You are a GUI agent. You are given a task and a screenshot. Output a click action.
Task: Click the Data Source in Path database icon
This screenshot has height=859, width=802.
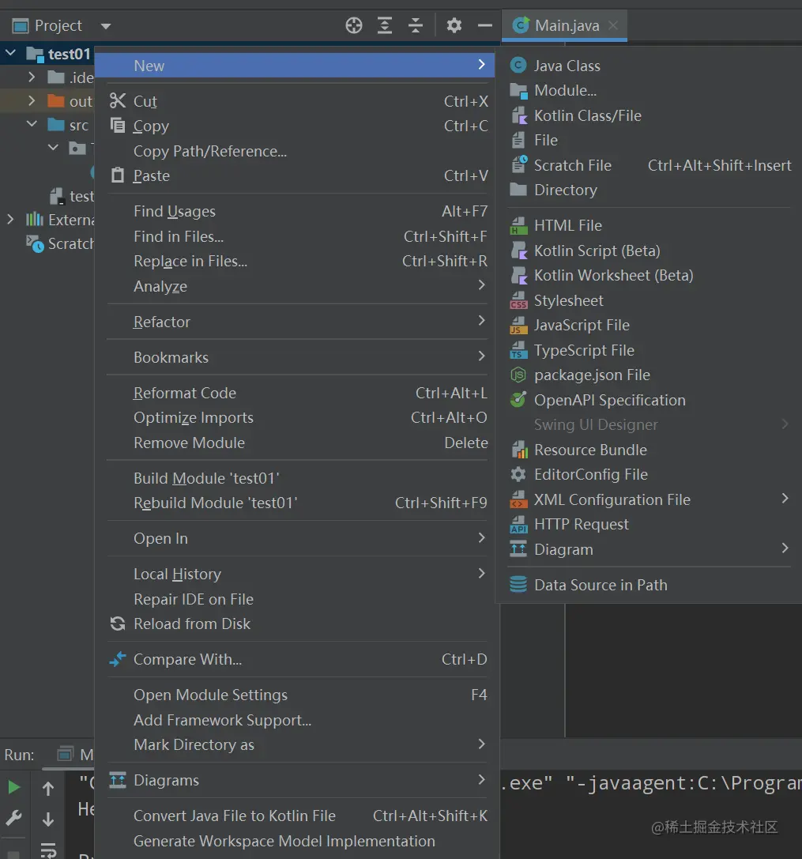click(518, 585)
